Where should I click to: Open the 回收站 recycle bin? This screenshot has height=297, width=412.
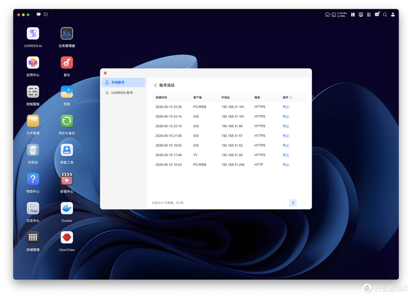[33, 150]
